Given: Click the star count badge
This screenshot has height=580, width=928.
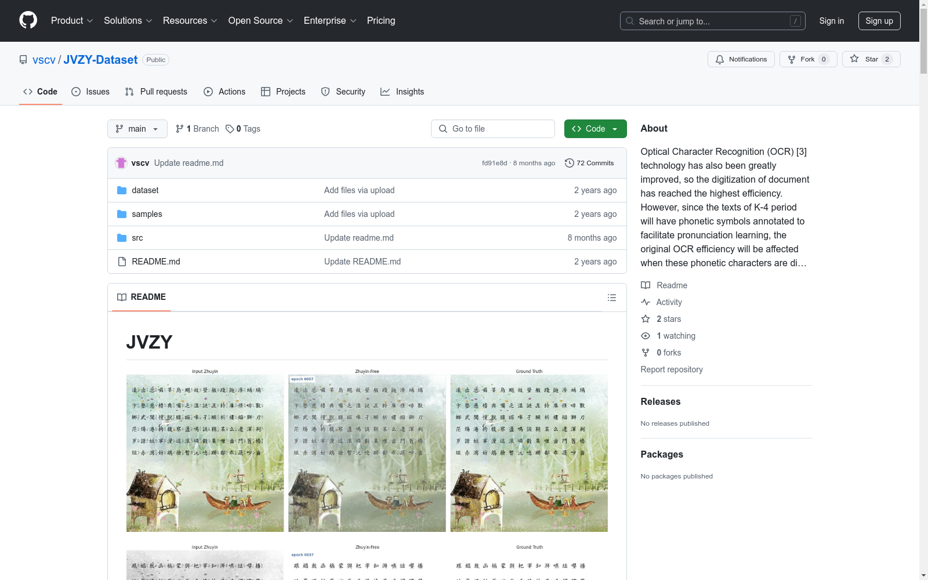Looking at the screenshot, I should [887, 59].
